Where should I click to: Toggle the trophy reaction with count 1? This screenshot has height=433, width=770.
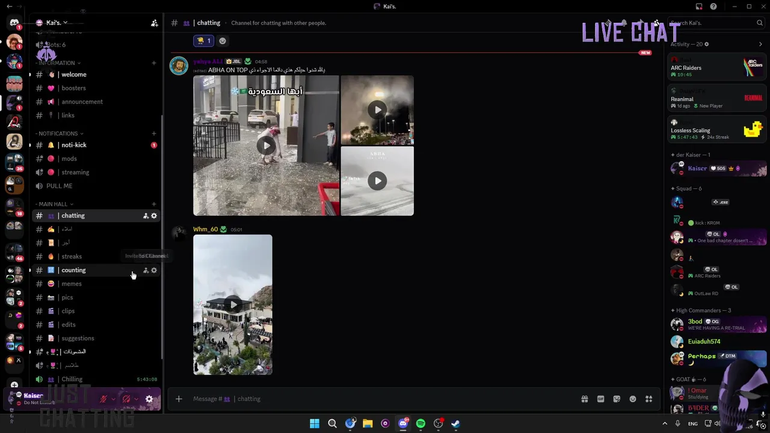[x=204, y=41]
